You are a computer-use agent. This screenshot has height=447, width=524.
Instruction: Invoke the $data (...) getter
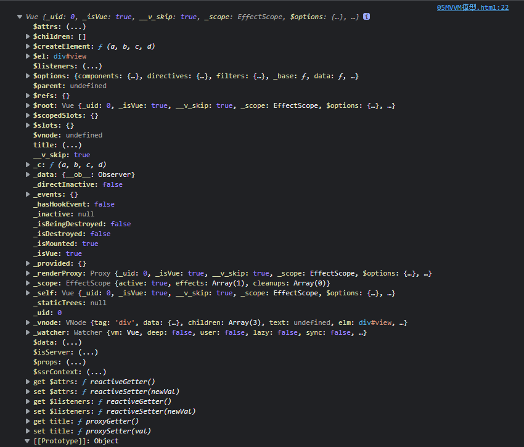tap(72, 342)
